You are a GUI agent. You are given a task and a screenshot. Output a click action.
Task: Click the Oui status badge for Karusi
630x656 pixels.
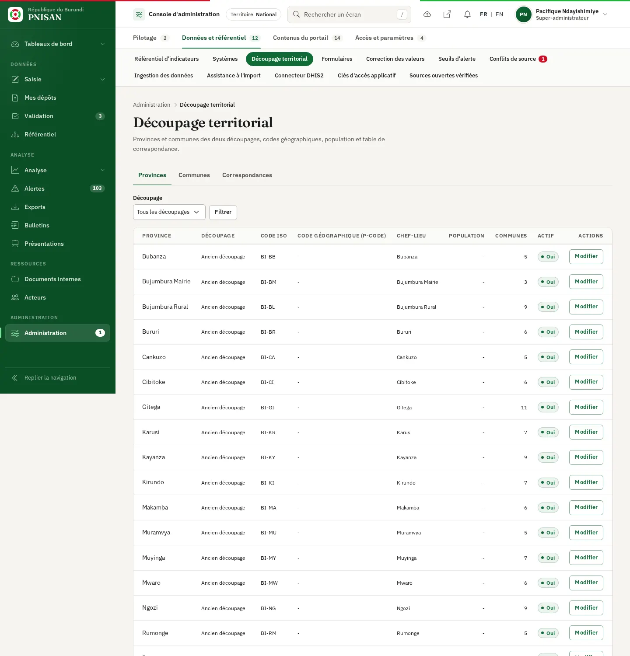tap(548, 432)
